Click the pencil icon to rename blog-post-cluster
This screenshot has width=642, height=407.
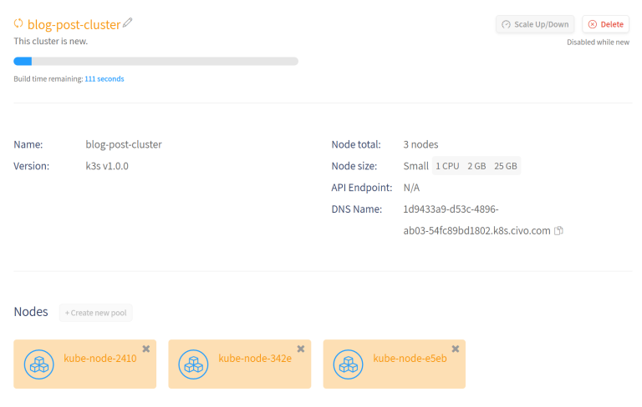pos(127,23)
